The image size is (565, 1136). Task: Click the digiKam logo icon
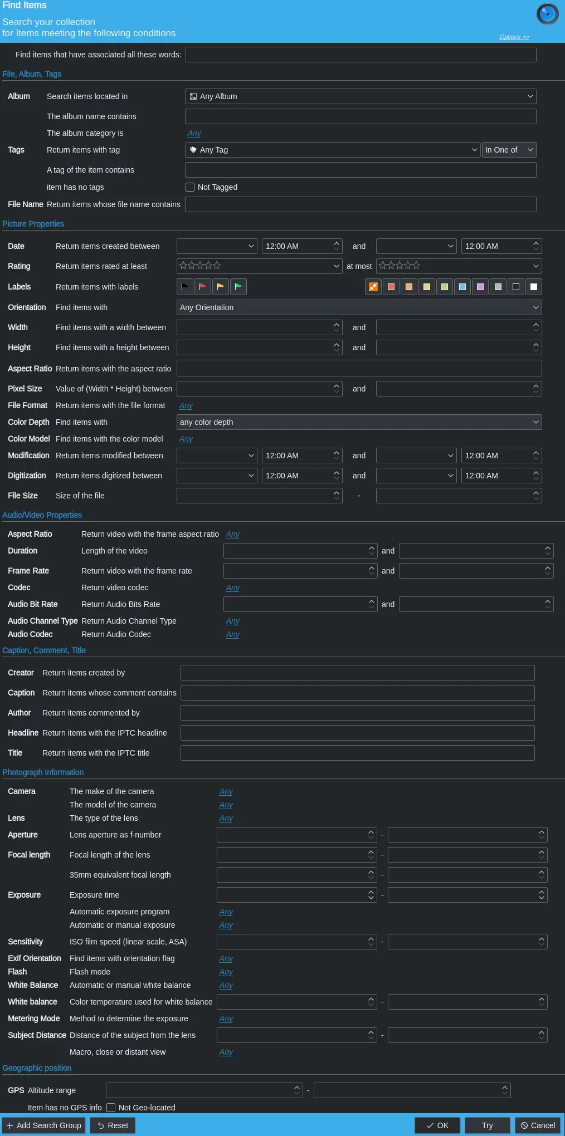coord(547,14)
